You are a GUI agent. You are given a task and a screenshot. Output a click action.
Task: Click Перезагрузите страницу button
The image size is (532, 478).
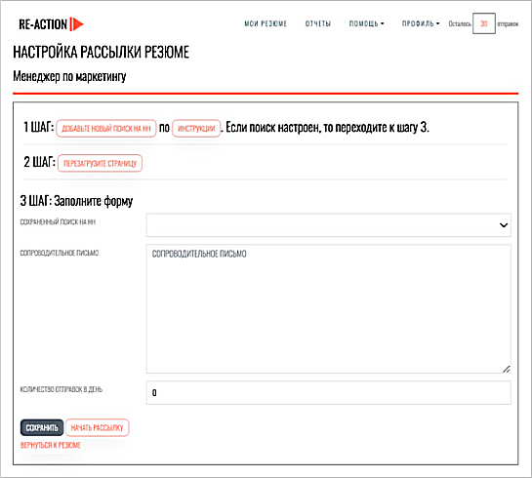click(100, 164)
